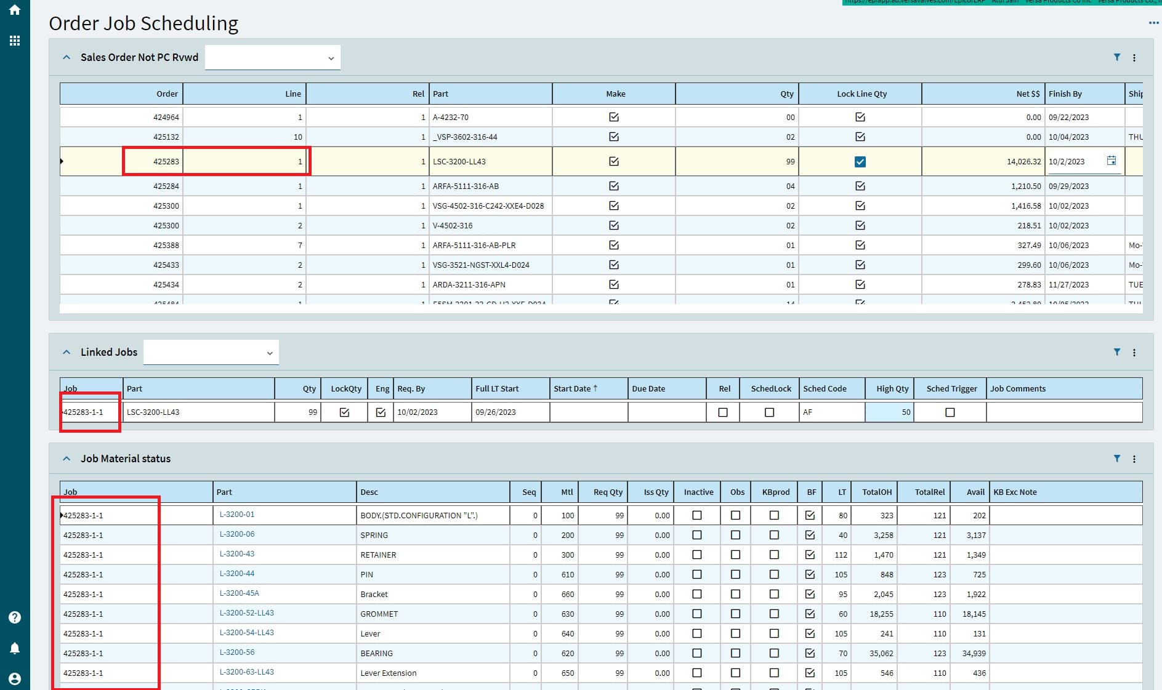
Task: Open overflow menu in Linked Jobs panel
Action: (x=1134, y=353)
